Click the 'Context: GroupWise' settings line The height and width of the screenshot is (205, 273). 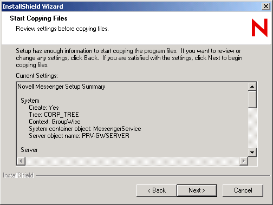[x=55, y=122]
